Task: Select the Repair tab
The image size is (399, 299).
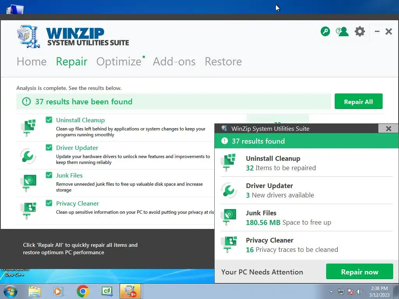Action: point(72,62)
